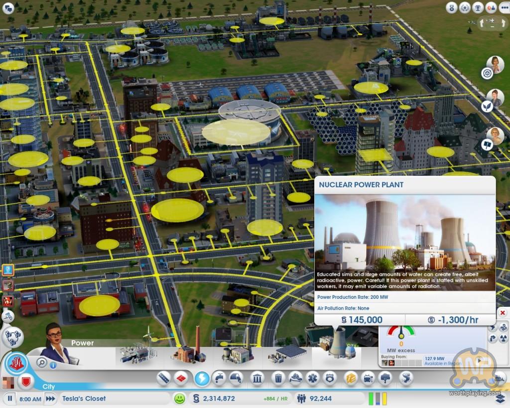
Task: Click the Water faucet utility icon
Action: [x=218, y=379]
